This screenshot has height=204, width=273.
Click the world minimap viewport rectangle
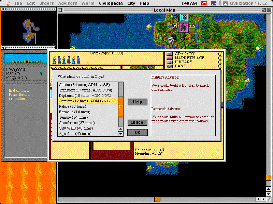tap(29, 38)
